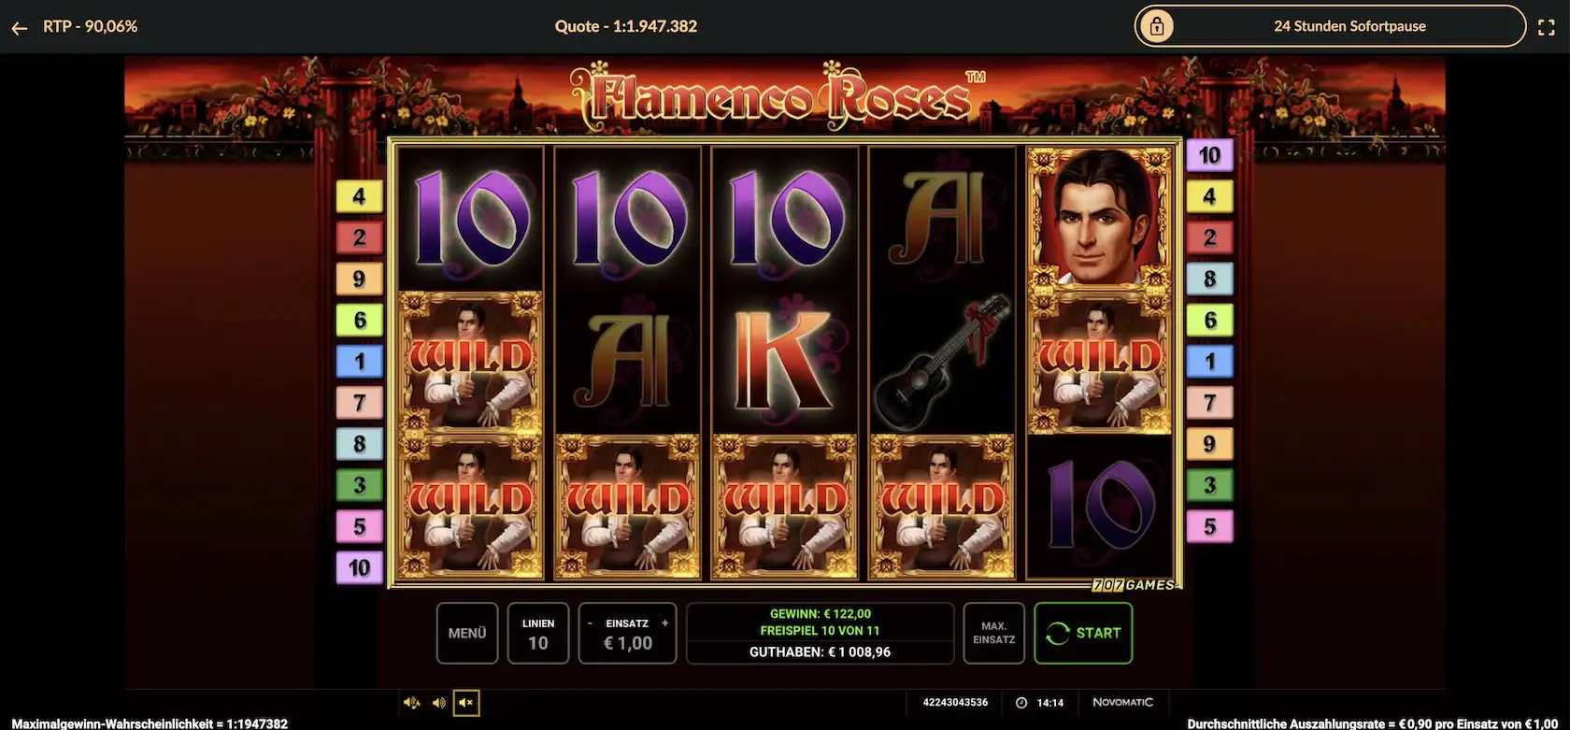
Task: Enable full sound with music icon
Action: [x=411, y=703]
